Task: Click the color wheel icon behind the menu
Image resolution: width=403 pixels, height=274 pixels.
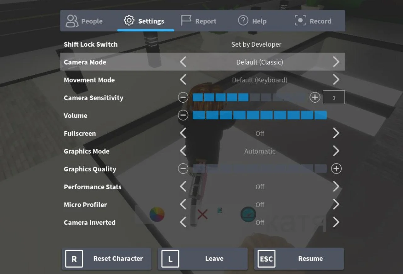Action: point(157,214)
